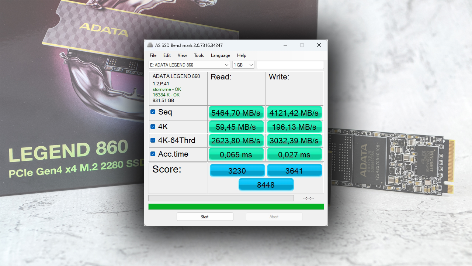This screenshot has width=472, height=266.
Task: Open the Edit menu
Action: (x=167, y=55)
